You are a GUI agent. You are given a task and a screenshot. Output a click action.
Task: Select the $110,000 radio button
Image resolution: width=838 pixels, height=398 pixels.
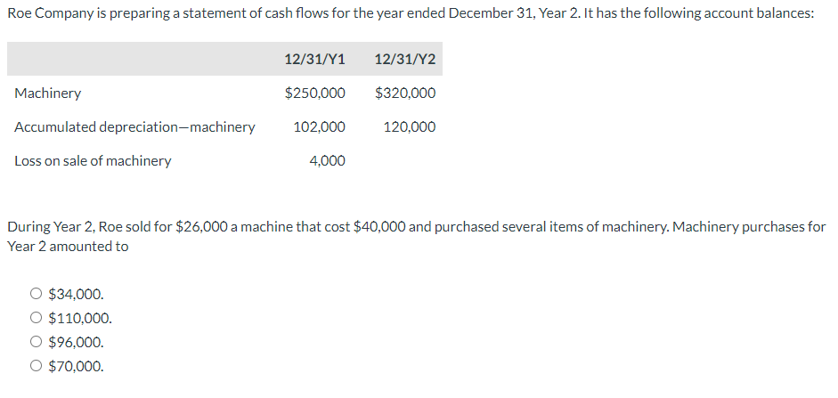tap(36, 318)
